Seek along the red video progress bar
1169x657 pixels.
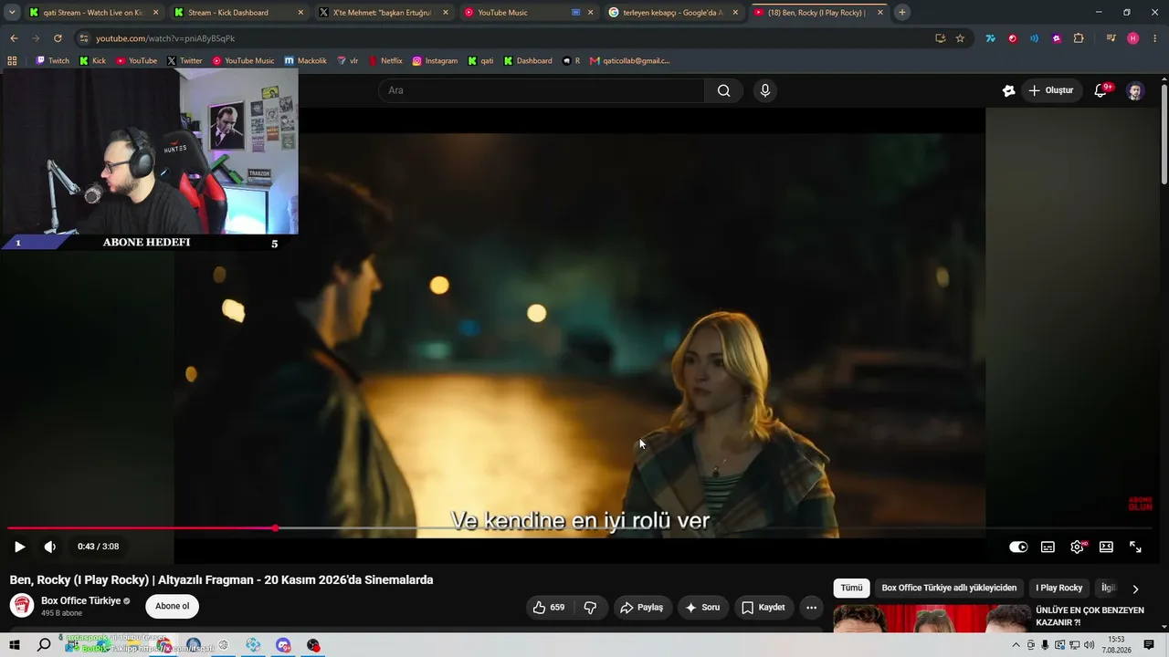(x=580, y=528)
